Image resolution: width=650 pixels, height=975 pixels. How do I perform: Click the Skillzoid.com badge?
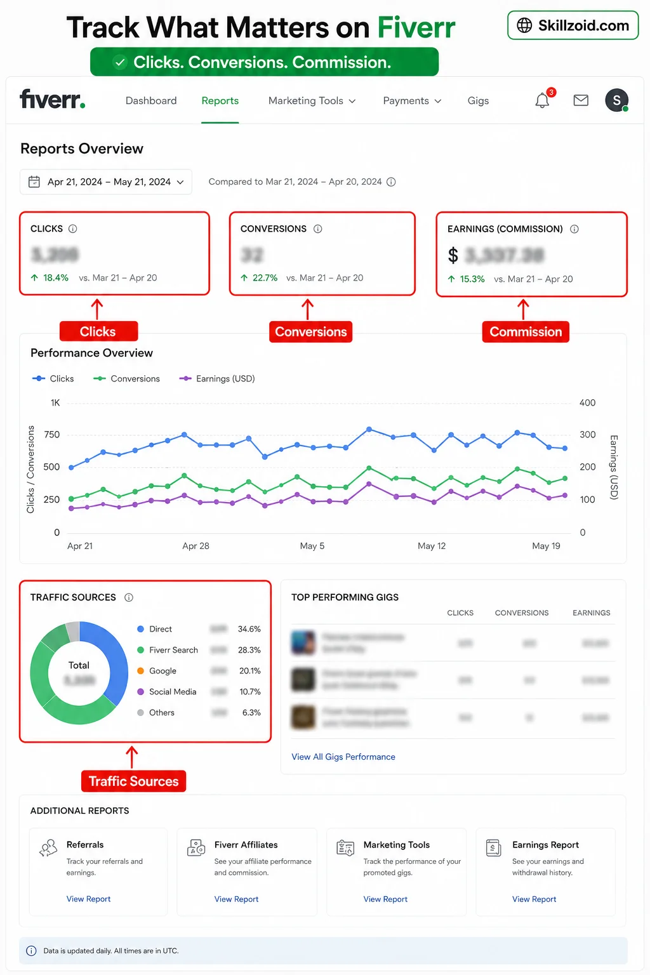[573, 25]
